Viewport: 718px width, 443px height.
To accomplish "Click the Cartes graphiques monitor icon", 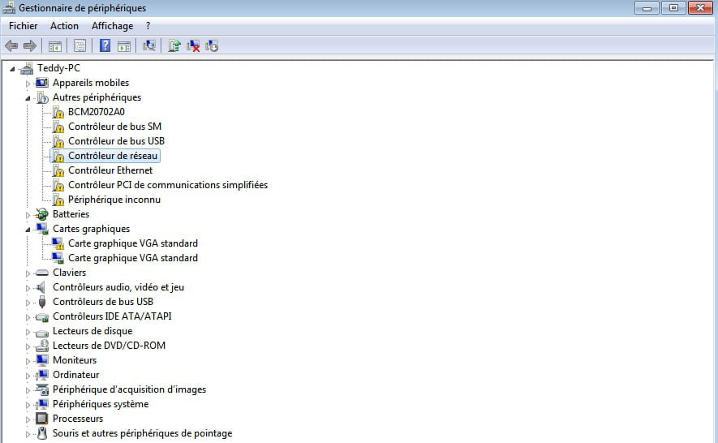I will (41, 229).
